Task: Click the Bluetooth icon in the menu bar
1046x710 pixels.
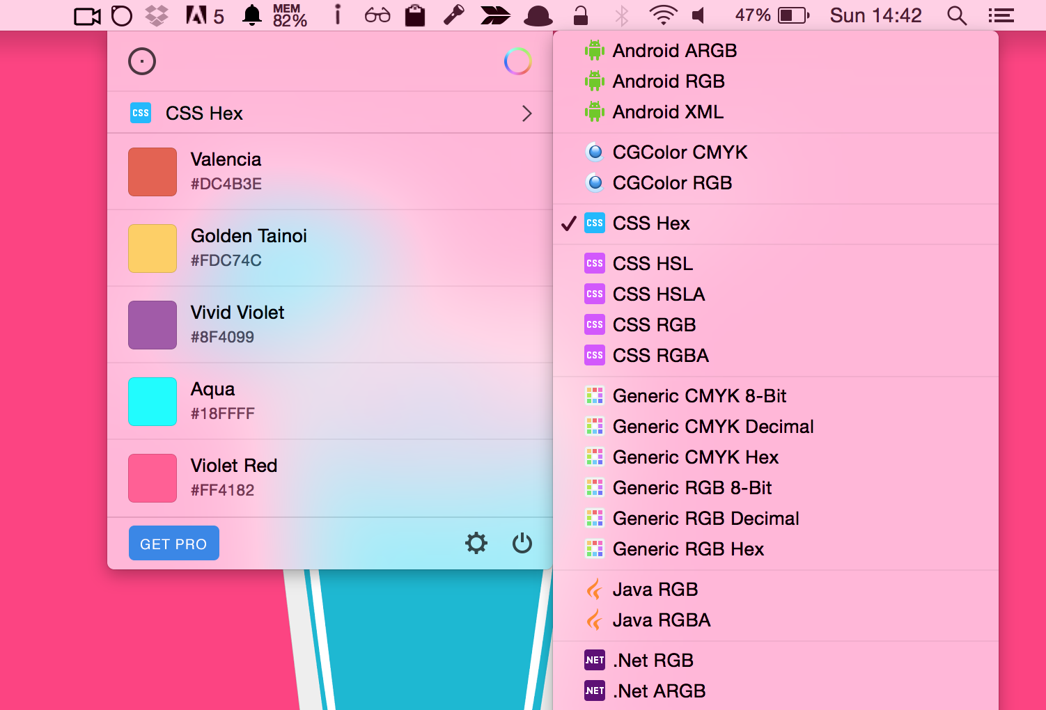Action: coord(622,15)
